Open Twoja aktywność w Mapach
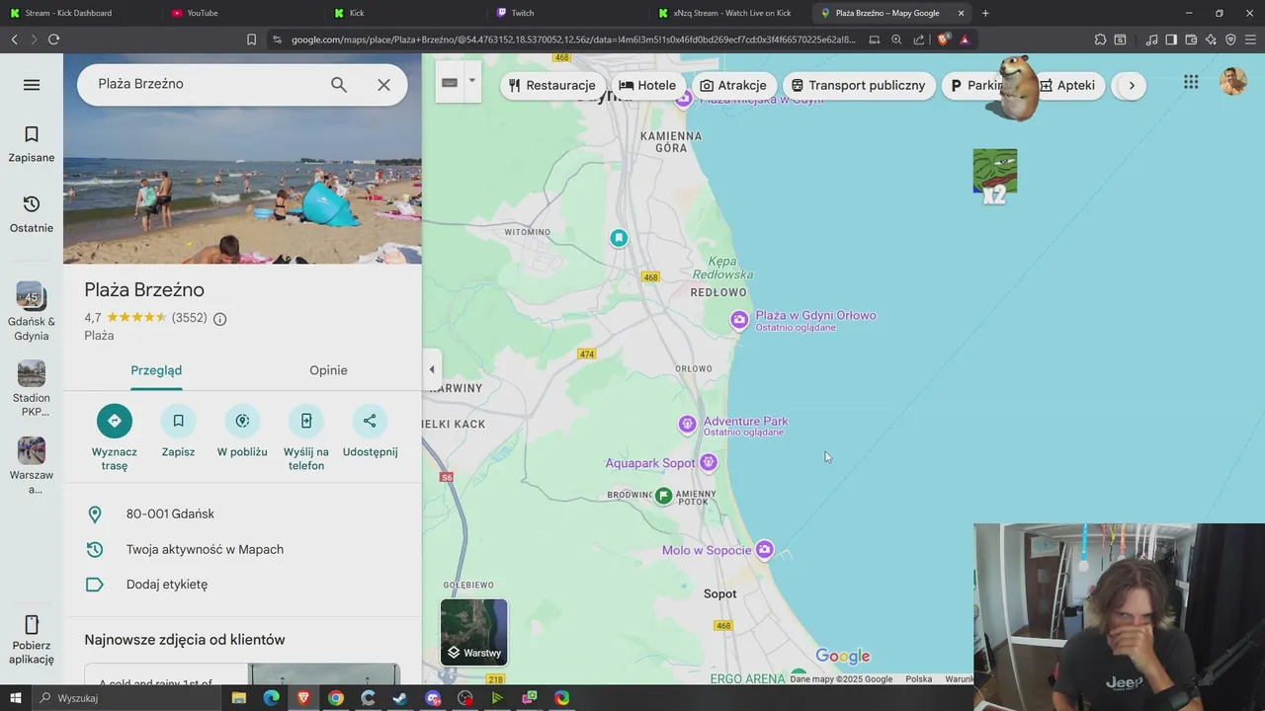1265x711 pixels. click(242, 549)
